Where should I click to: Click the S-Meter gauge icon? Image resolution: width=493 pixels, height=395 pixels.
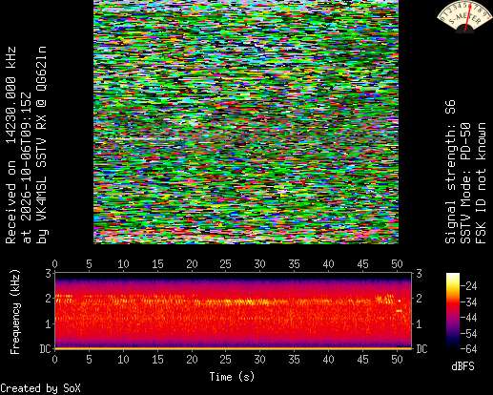463,16
